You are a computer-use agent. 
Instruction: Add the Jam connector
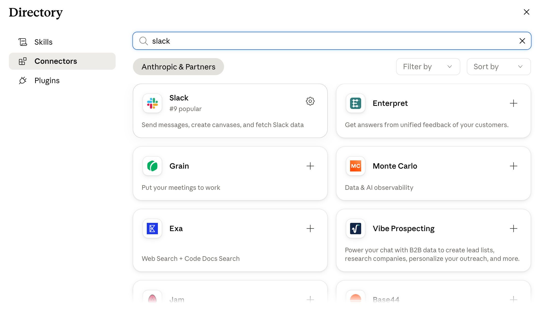pos(310,299)
